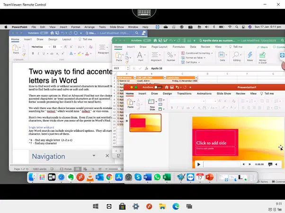This screenshot has width=285, height=213.
Task: Close the Navigation pane in Word
Action: (107, 156)
